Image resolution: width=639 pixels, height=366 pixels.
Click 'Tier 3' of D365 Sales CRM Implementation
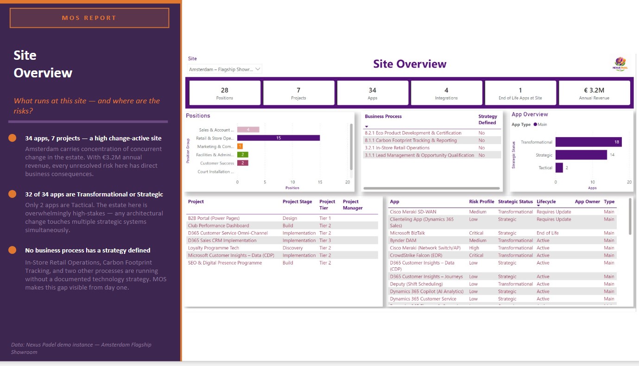coord(325,240)
